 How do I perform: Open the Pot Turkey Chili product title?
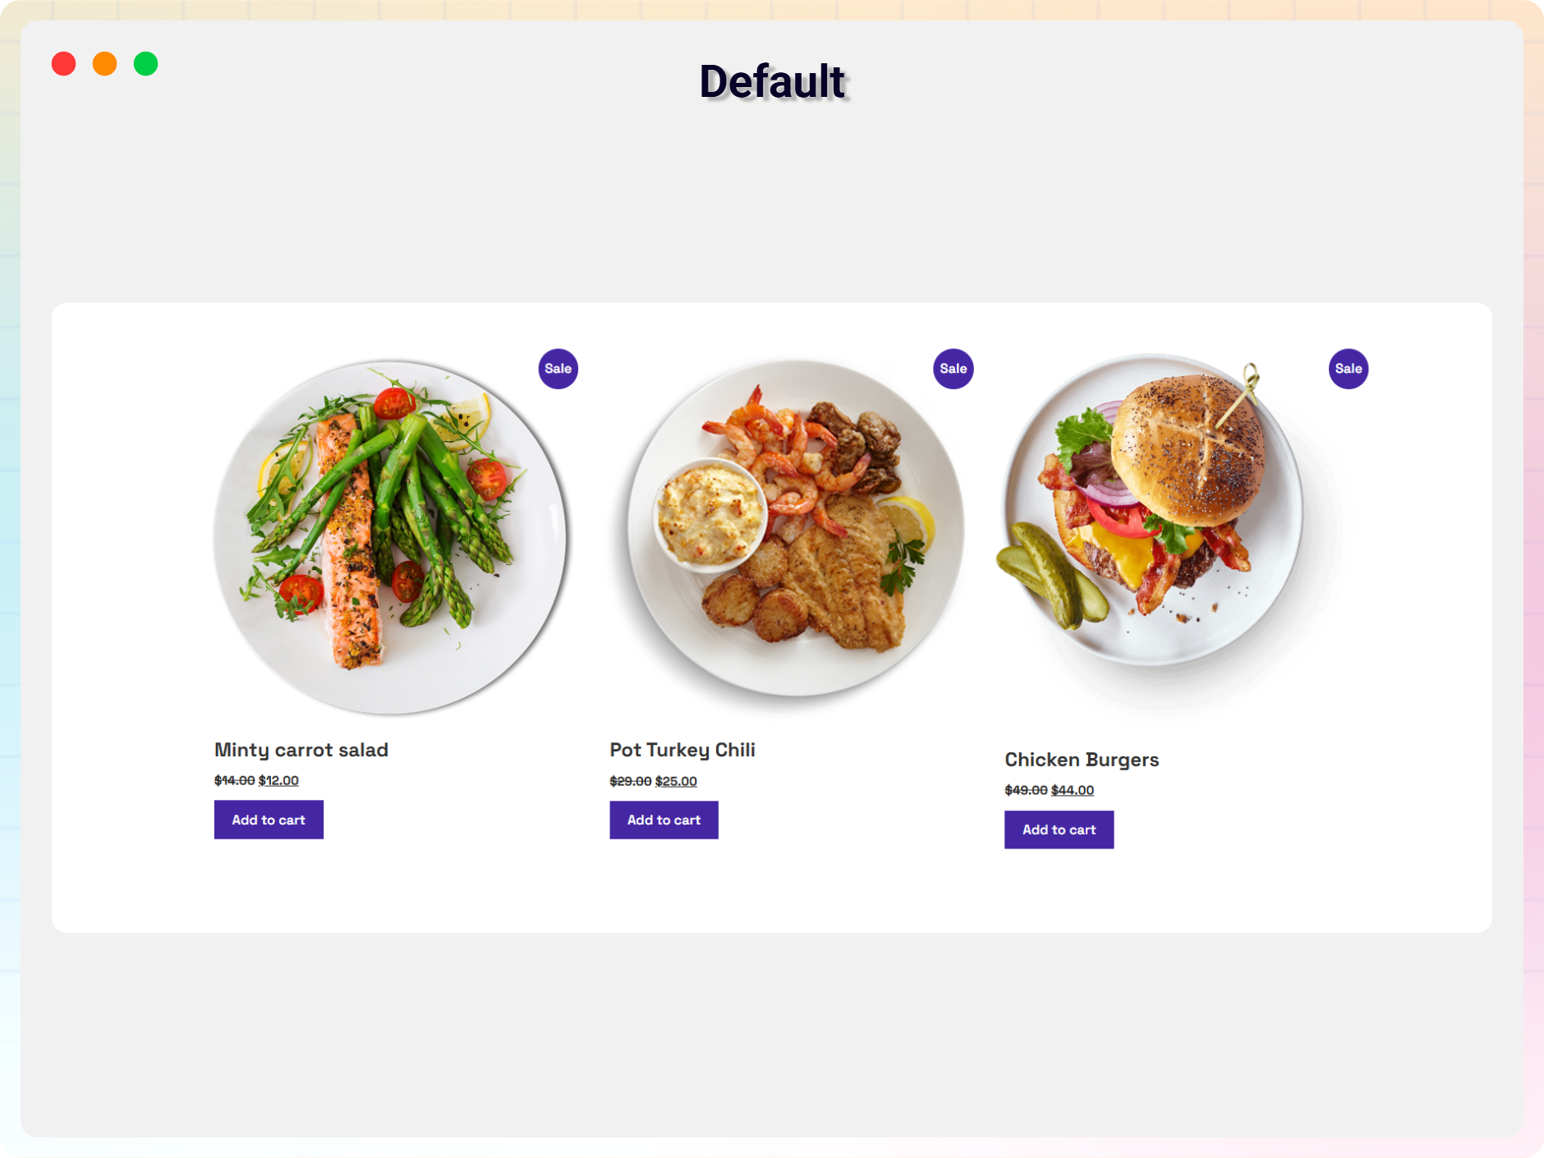(x=682, y=750)
